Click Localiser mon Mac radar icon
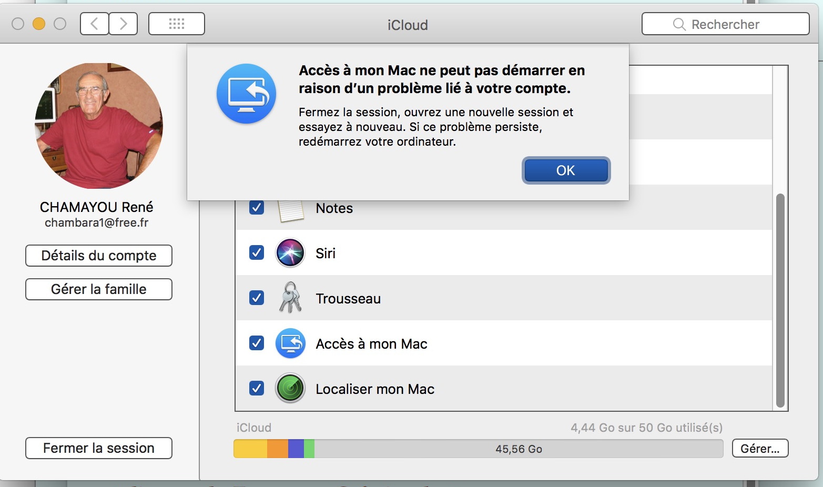Screen dimensions: 823x487 pyautogui.click(x=290, y=389)
